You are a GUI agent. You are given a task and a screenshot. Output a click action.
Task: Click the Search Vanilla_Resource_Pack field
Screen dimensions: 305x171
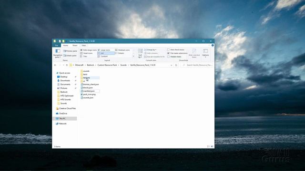pos(197,65)
